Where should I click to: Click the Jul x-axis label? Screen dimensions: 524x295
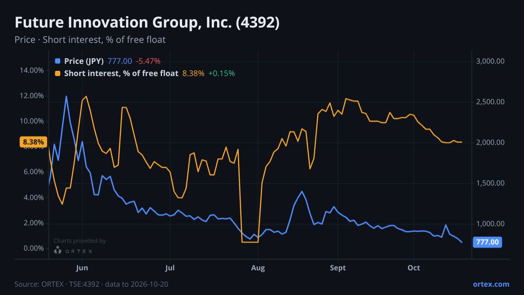click(170, 268)
